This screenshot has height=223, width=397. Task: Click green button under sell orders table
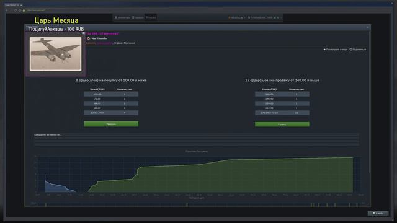tap(282, 124)
